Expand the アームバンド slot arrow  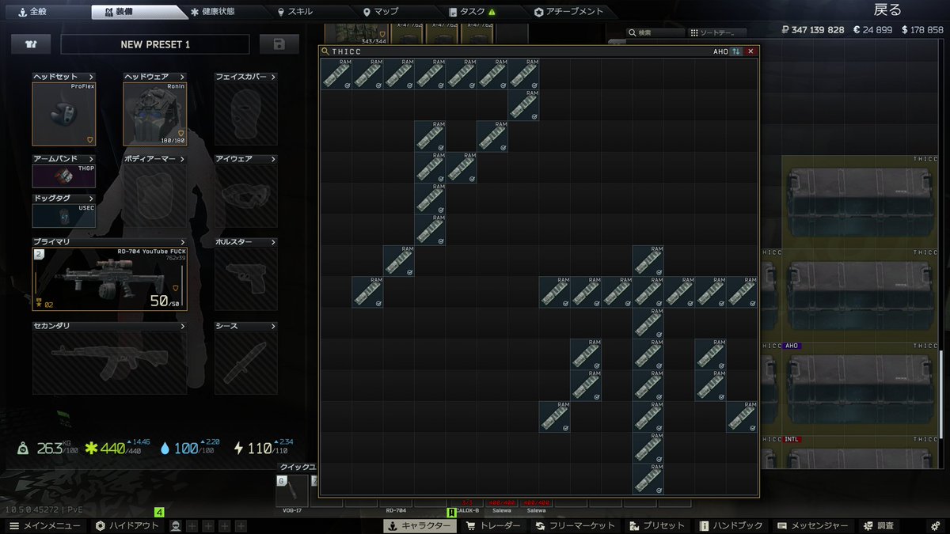coord(93,159)
